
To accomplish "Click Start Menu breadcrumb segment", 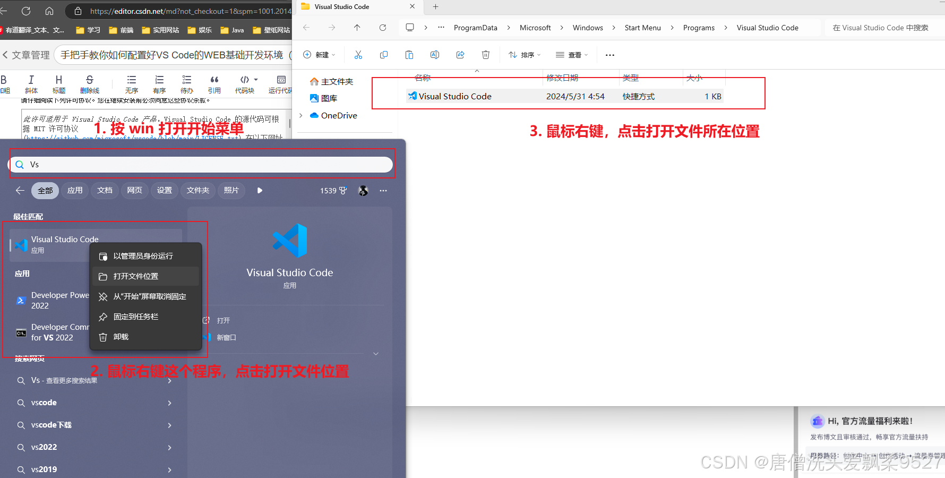I will tap(642, 28).
